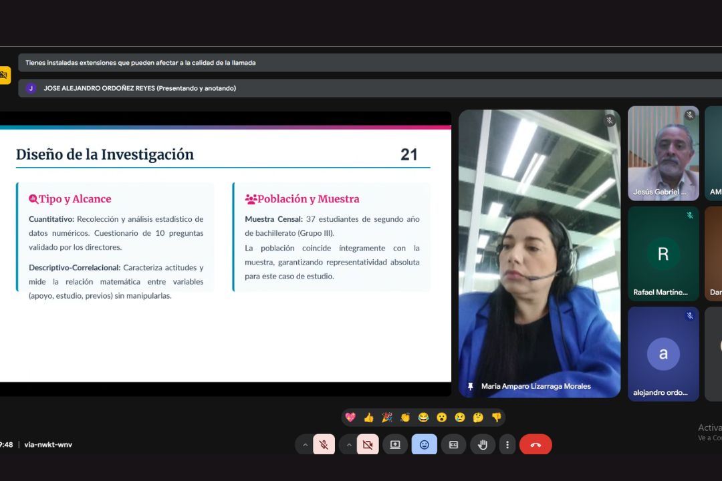722x481 pixels.
Task: Click the present screen icon
Action: click(395, 445)
